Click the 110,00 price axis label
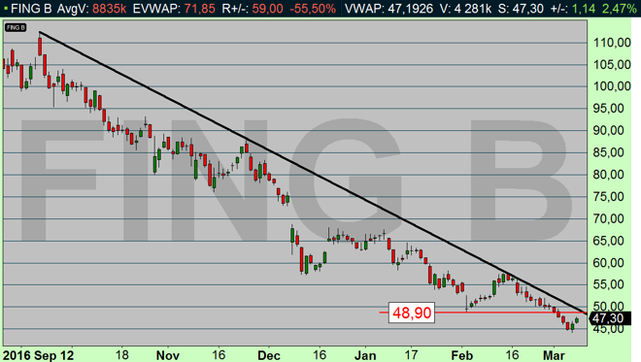 [612, 43]
